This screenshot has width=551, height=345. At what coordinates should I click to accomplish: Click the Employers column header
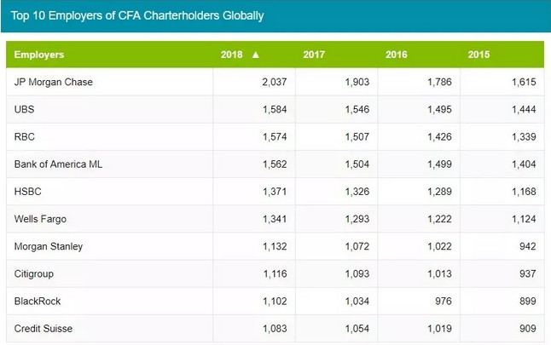(39, 55)
